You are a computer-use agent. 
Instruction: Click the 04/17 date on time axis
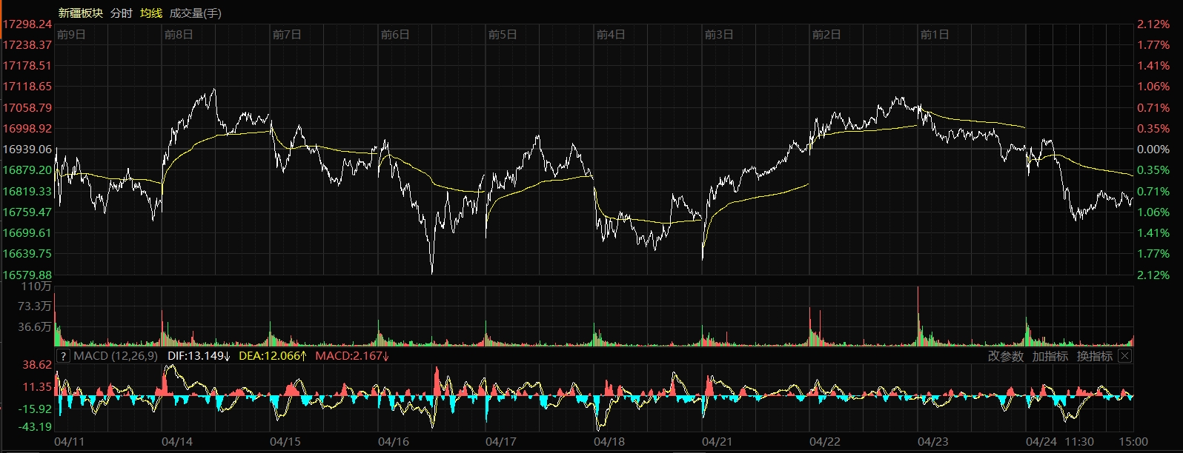tap(501, 442)
